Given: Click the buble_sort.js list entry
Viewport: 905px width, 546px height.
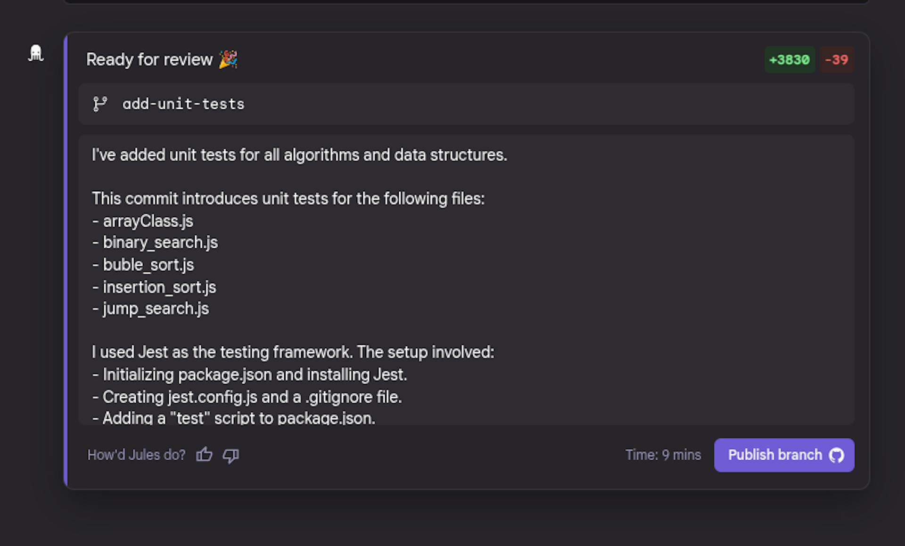Looking at the screenshot, I should (148, 265).
